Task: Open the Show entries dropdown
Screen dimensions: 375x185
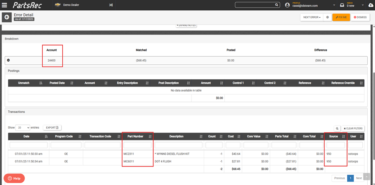Action: click(x=23, y=128)
